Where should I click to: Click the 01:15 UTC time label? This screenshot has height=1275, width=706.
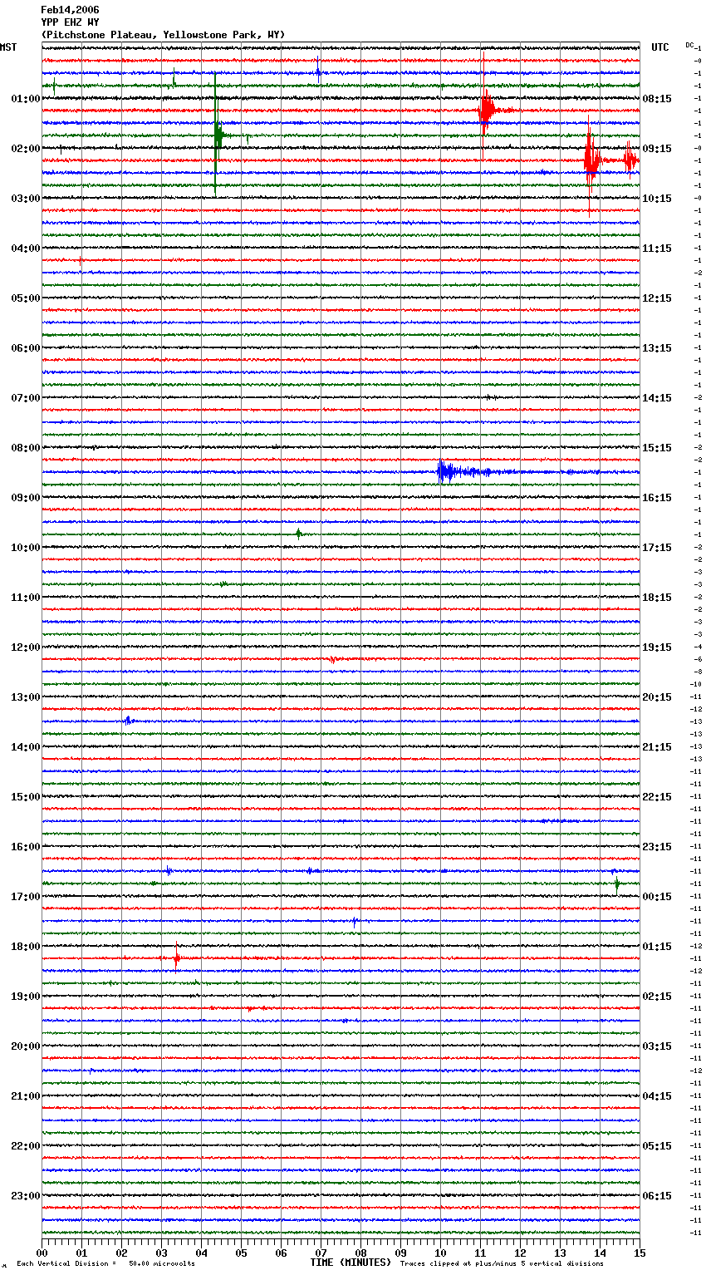pyautogui.click(x=657, y=947)
